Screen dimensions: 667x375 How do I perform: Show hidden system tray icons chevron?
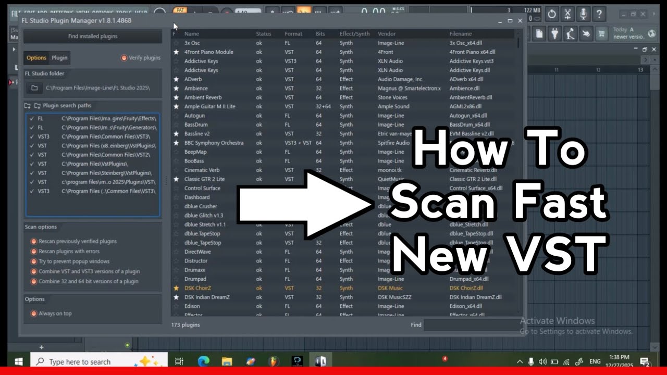pyautogui.click(x=520, y=361)
